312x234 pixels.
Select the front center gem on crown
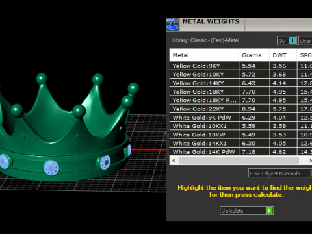tap(51, 168)
